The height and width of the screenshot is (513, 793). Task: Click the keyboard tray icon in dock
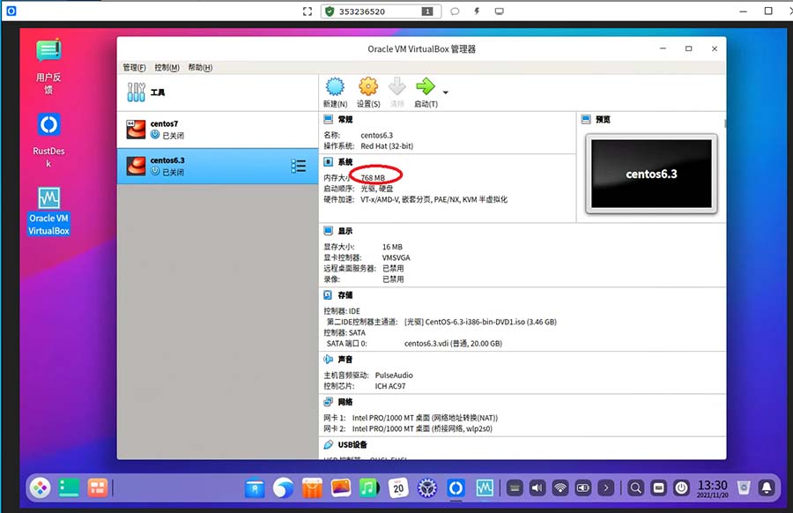[515, 488]
